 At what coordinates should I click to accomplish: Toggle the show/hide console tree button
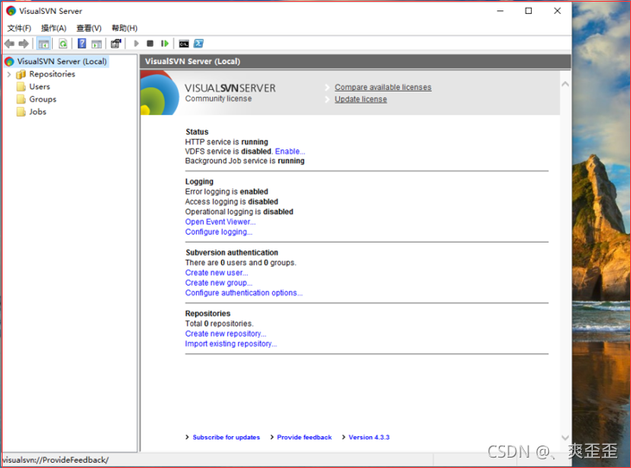[x=43, y=43]
